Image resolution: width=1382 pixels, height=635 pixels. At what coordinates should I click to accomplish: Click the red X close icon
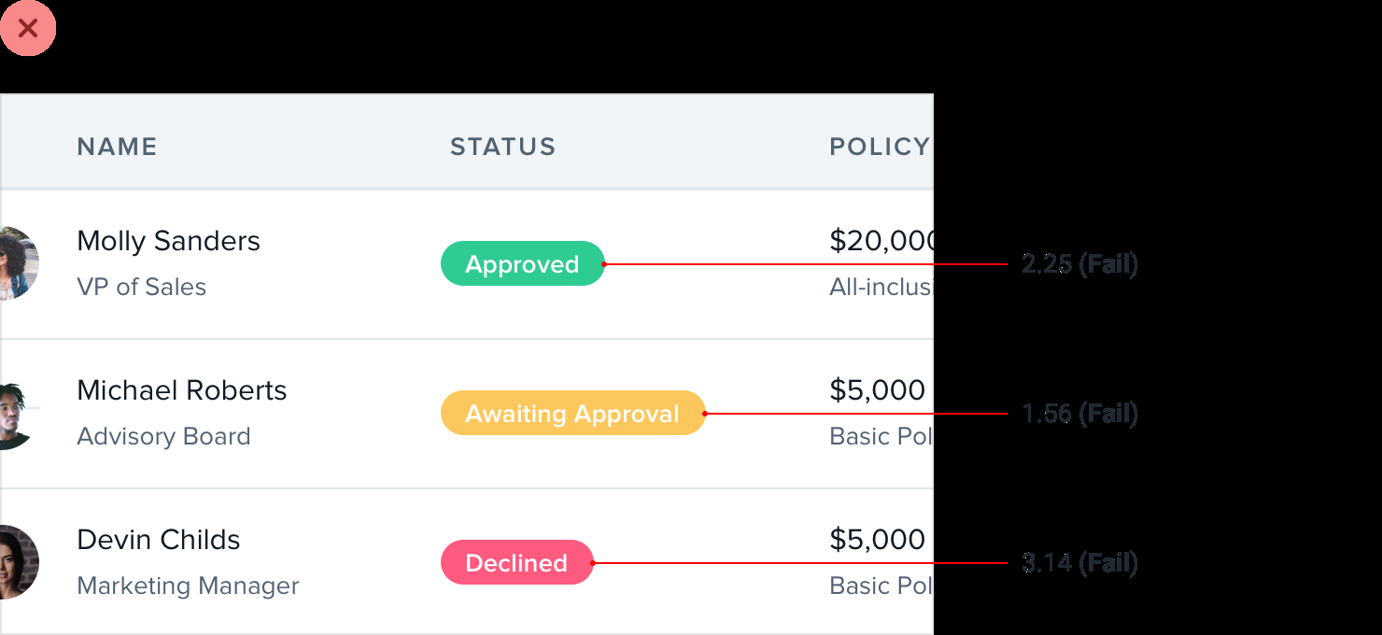click(x=28, y=28)
